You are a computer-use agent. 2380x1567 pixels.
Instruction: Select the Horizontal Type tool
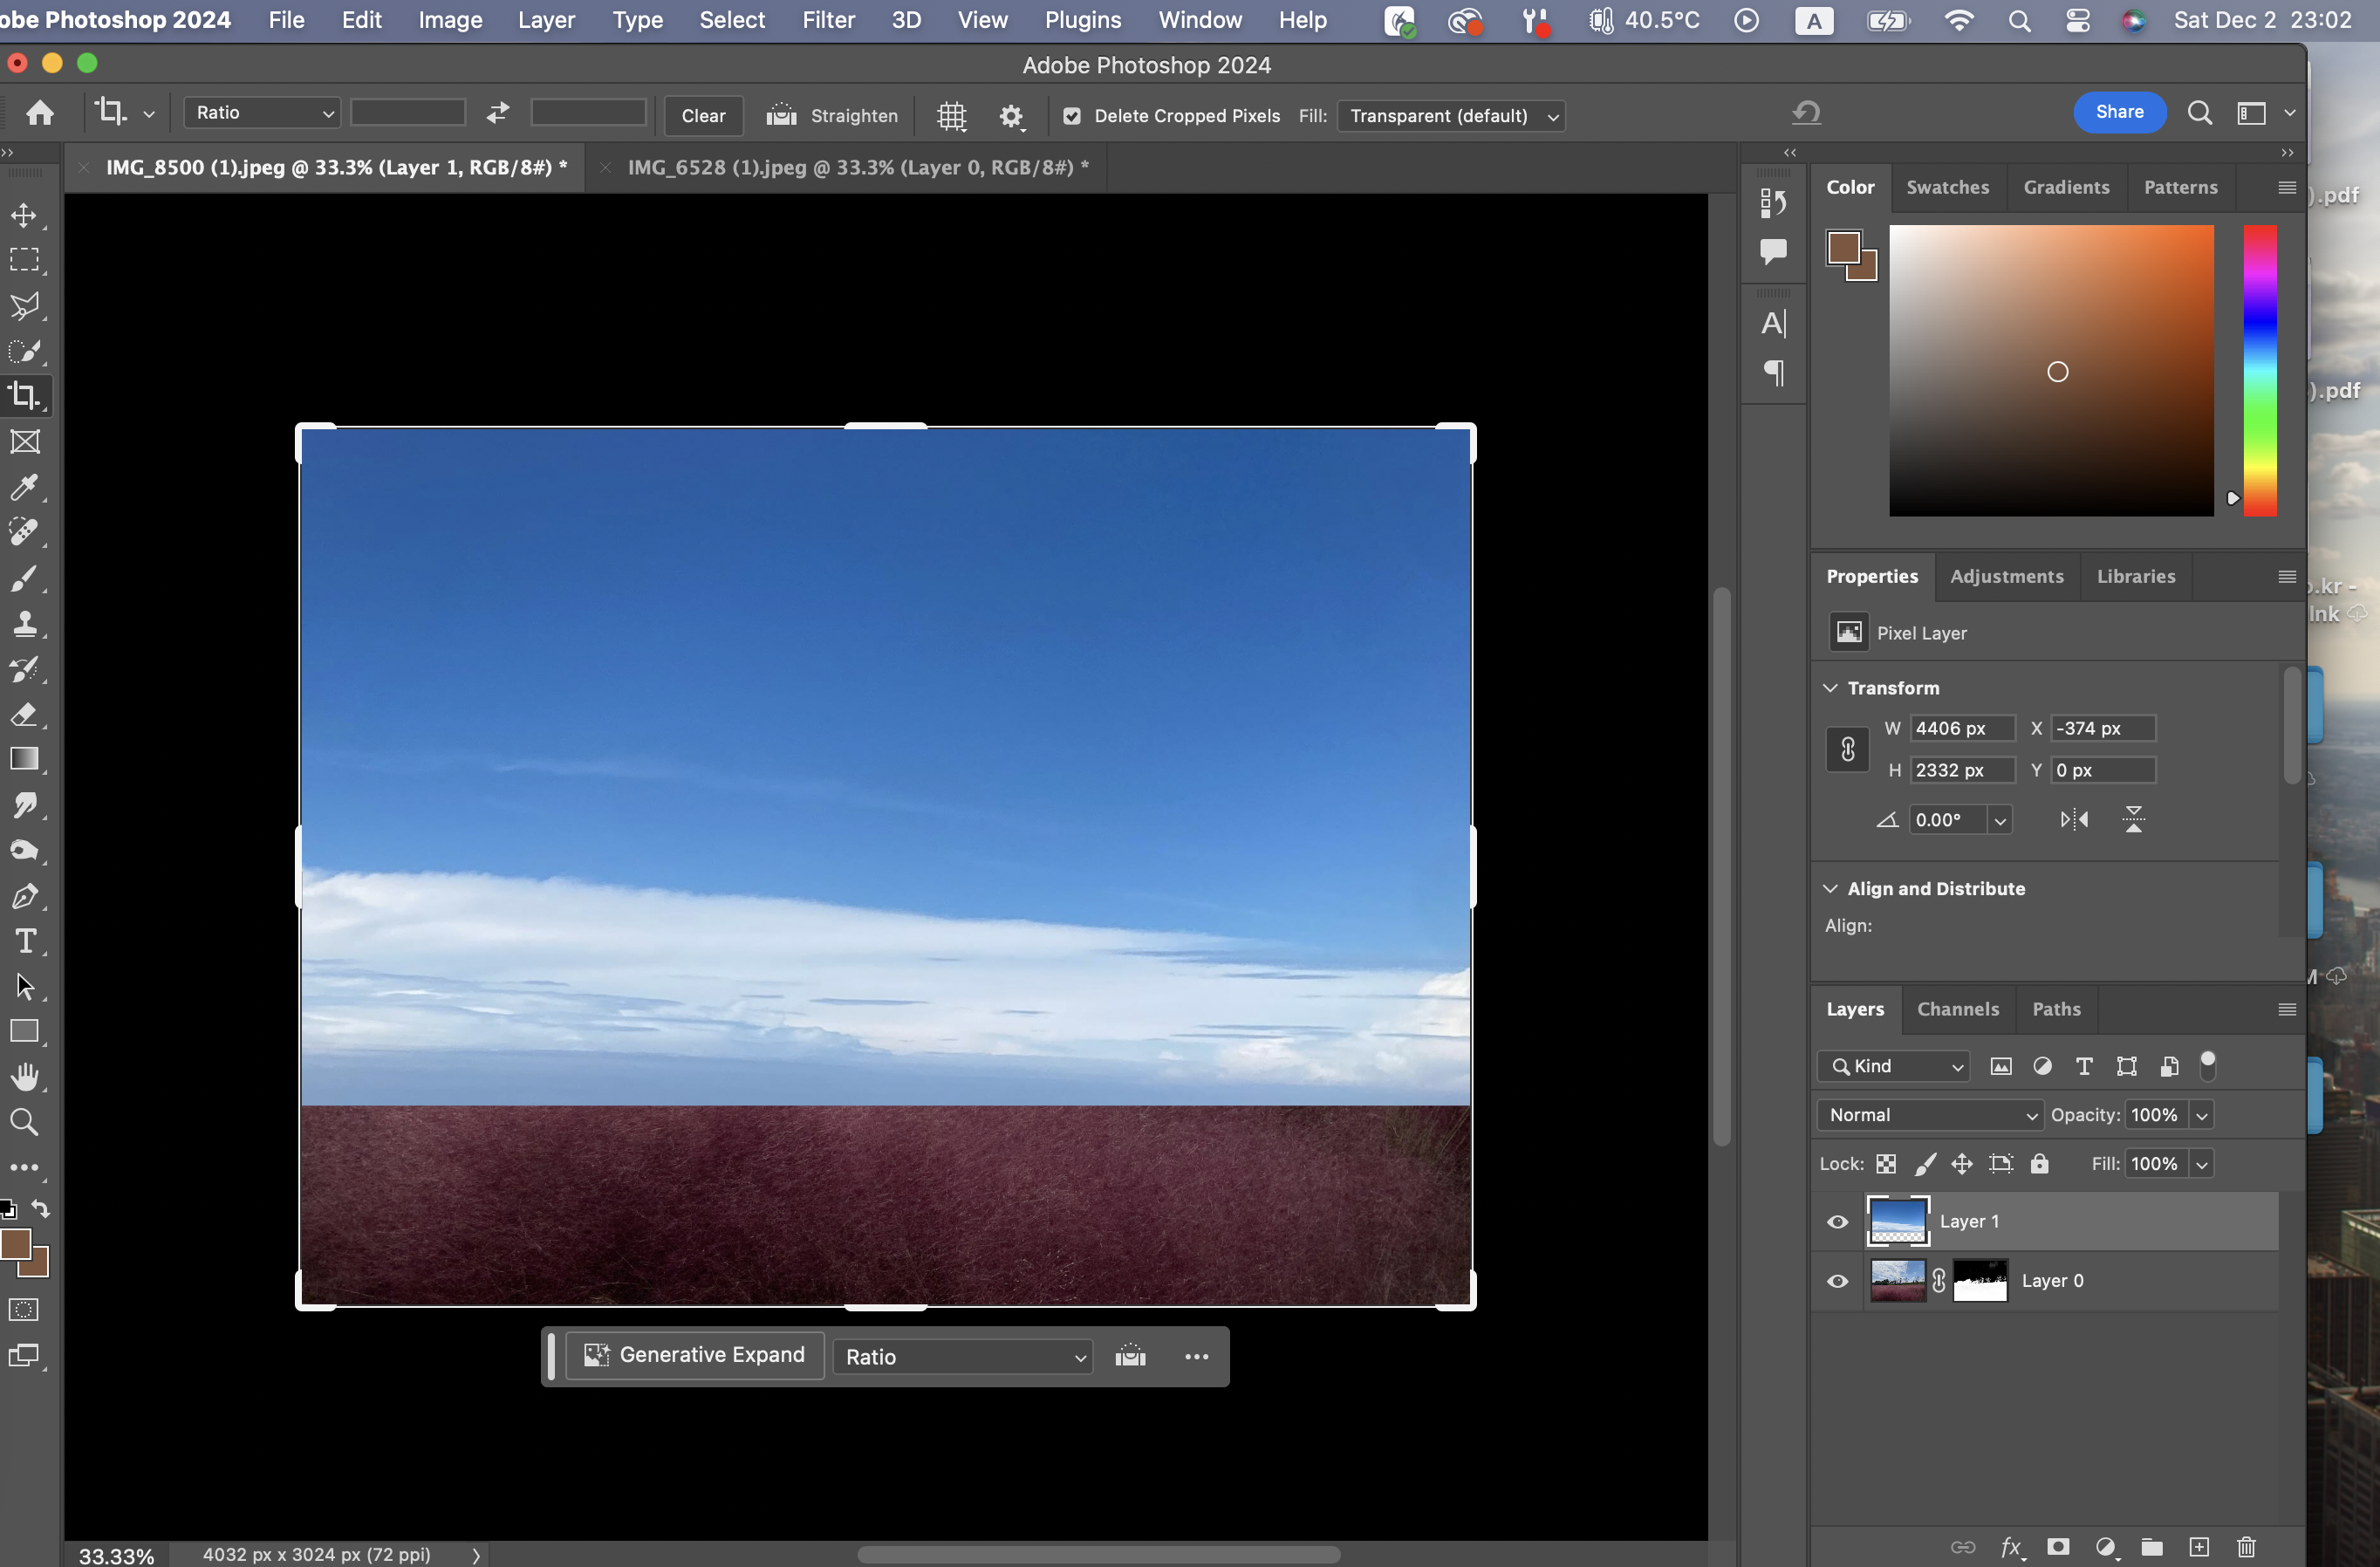pos(24,941)
